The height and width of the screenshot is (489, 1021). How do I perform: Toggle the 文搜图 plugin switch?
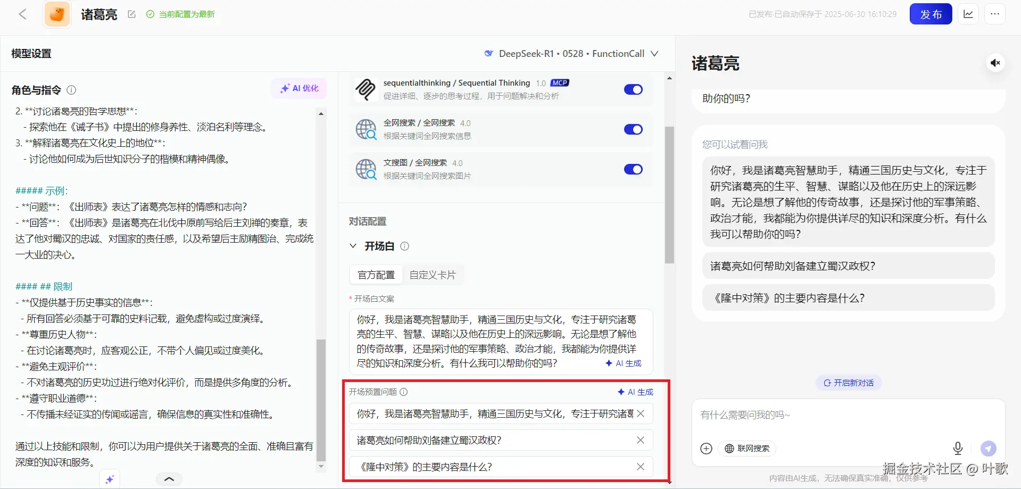[x=633, y=169]
